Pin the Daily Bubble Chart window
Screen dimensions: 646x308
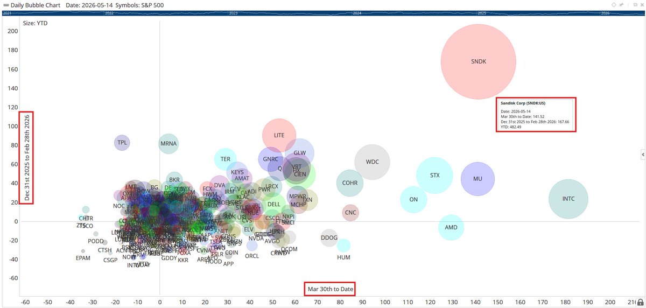point(621,5)
